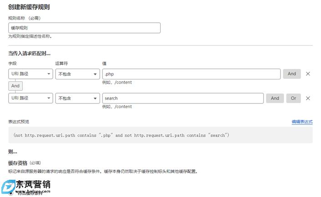Click And button beside .php value
Viewport: 321px width, 197px height.
pyautogui.click(x=292, y=74)
